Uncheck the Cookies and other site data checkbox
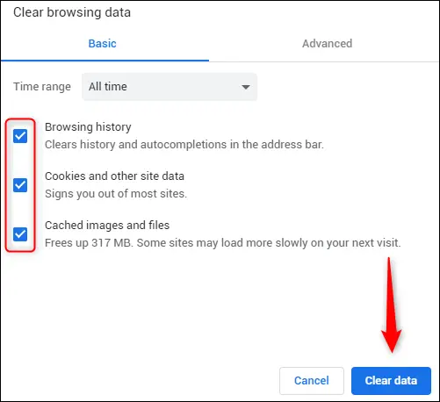The width and height of the screenshot is (440, 402). pyautogui.click(x=20, y=185)
